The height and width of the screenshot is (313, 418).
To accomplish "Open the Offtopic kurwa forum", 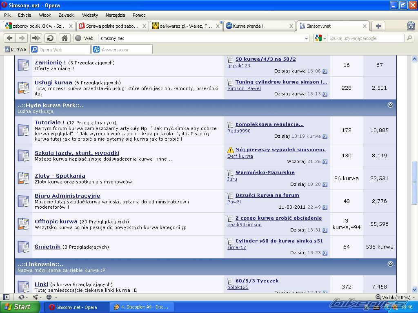I will pos(56,221).
